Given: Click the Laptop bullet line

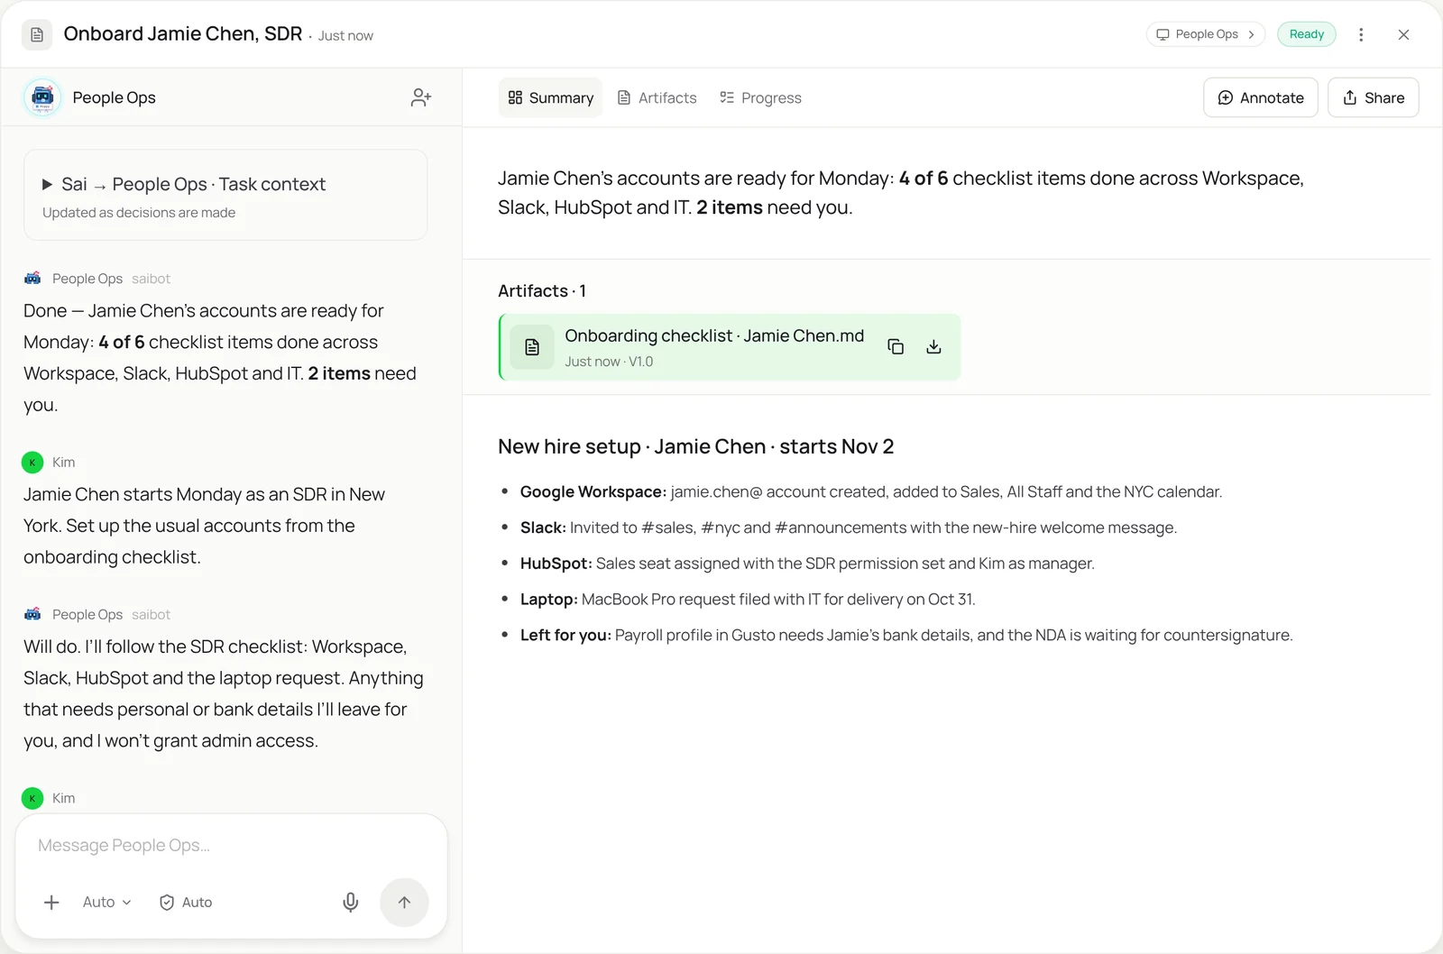Looking at the screenshot, I should pyautogui.click(x=748, y=600).
